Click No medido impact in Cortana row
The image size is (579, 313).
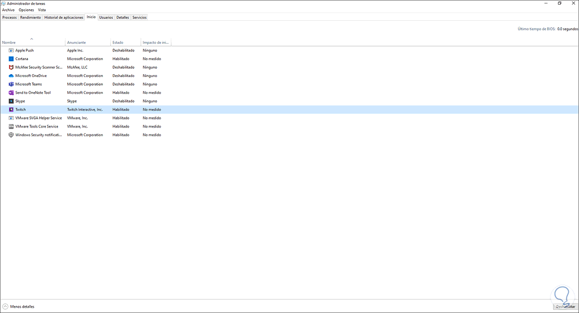(152, 59)
